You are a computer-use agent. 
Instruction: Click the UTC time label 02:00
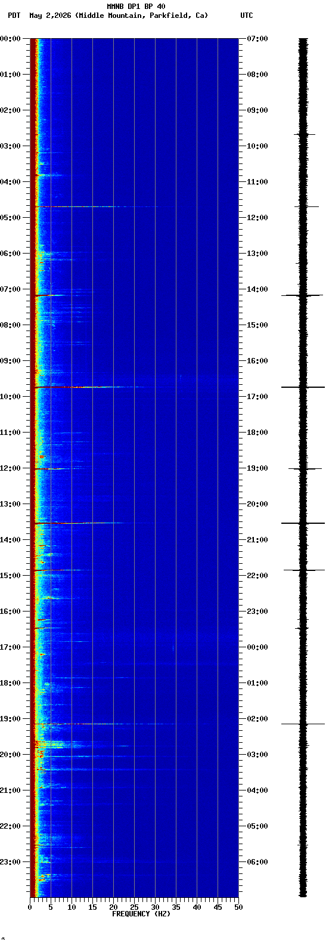point(257,719)
